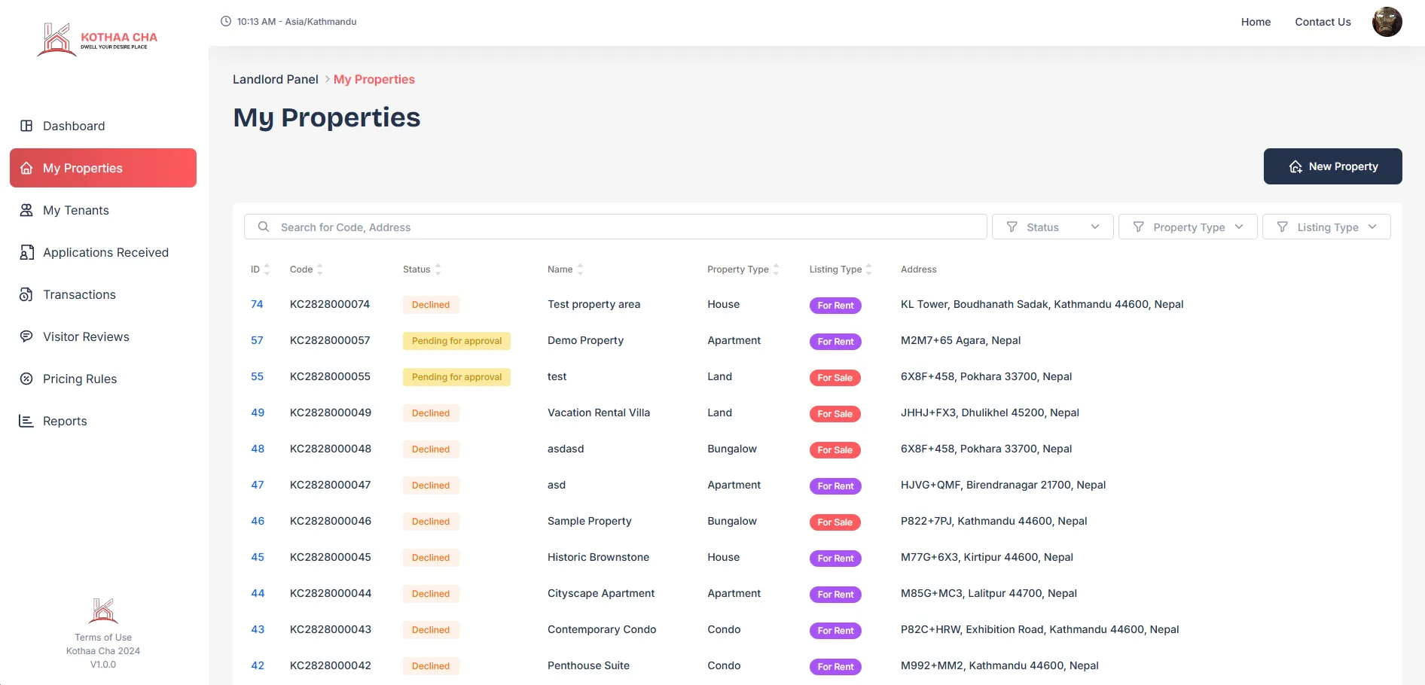Image resolution: width=1425 pixels, height=685 pixels.
Task: Open property ID 42 link
Action: coord(258,665)
